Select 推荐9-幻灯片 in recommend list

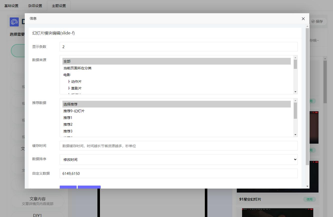tap(74, 111)
